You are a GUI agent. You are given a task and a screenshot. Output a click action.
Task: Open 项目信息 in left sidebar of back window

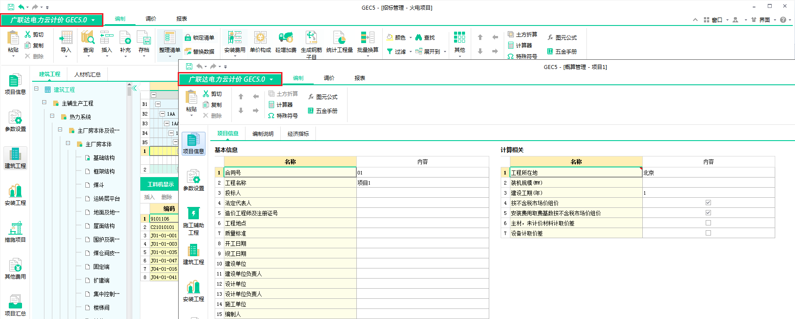[15, 84]
